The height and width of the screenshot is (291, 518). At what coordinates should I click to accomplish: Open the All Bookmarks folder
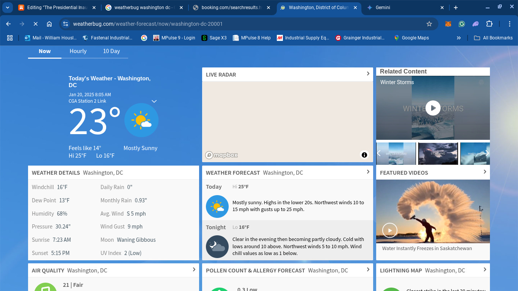(493, 38)
